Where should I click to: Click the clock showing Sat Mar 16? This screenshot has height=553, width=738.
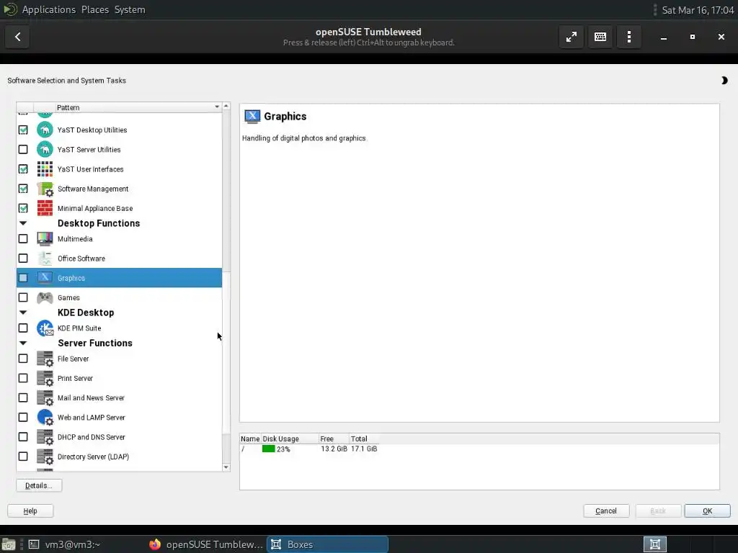click(x=698, y=10)
